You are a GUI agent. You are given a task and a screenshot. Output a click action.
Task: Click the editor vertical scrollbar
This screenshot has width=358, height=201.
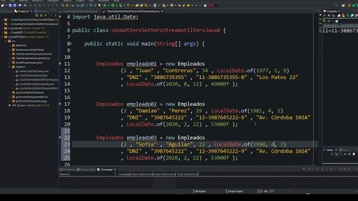point(320,89)
